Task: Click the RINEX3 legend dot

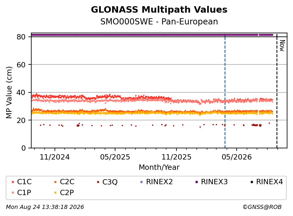Action: (x=197, y=182)
